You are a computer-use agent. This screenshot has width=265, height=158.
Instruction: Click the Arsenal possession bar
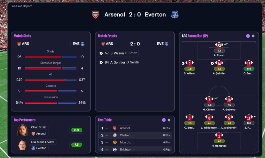[41, 103]
